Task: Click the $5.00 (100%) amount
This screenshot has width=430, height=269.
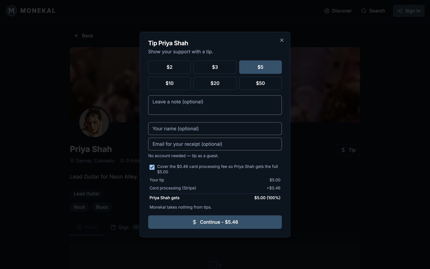Action: pyautogui.click(x=267, y=198)
